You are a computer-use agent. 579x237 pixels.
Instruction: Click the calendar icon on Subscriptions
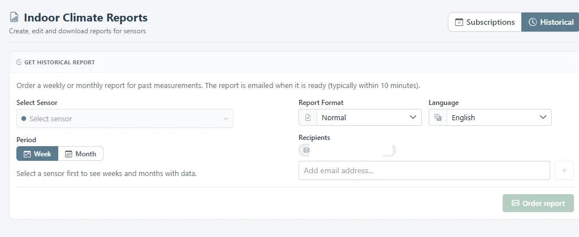tap(459, 22)
